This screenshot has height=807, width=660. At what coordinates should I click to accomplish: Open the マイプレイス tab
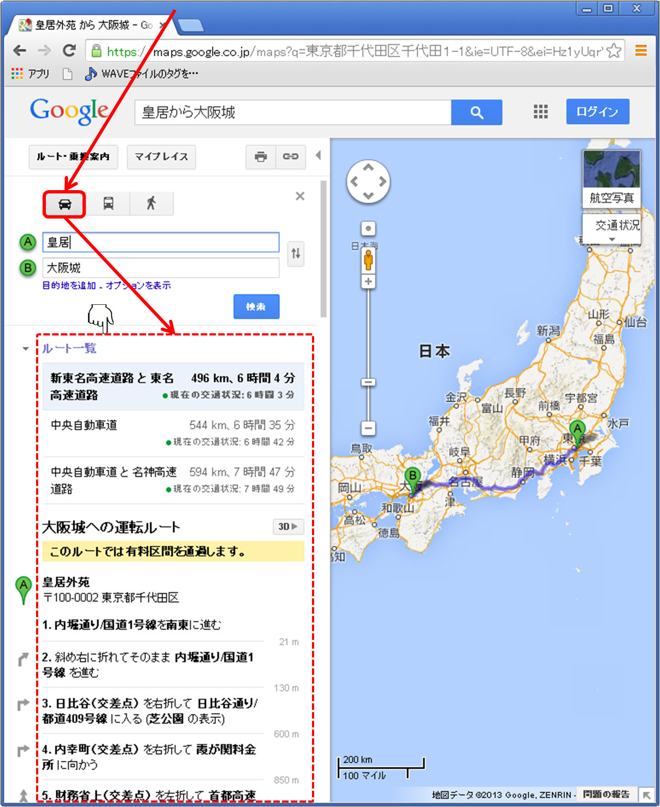pos(161,157)
